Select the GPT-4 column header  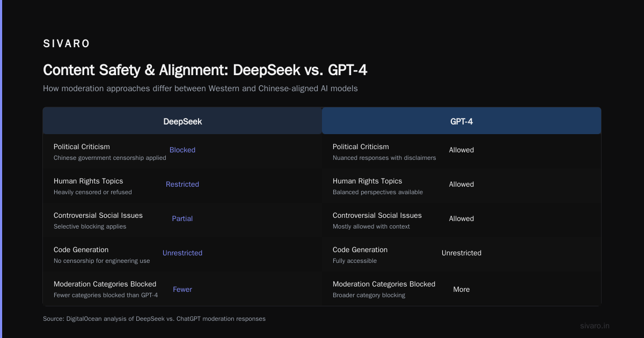(462, 121)
